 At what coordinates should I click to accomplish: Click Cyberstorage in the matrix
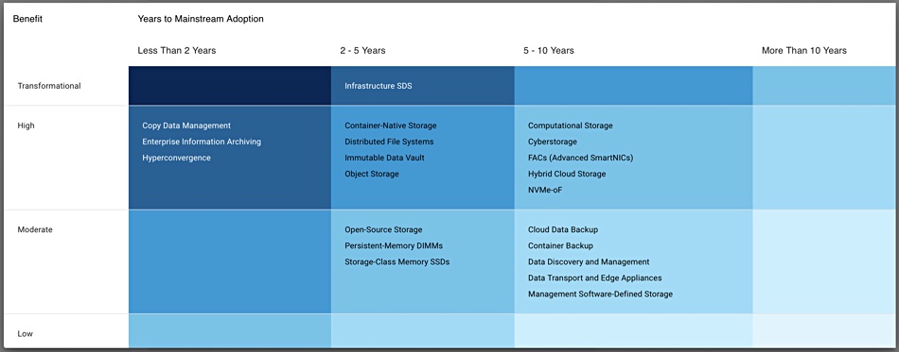[553, 142]
